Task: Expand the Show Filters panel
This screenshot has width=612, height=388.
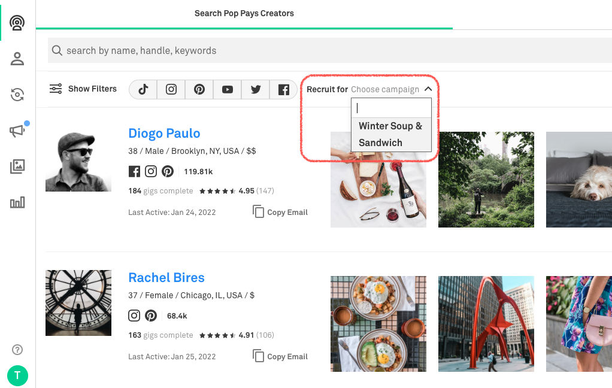Action: pyautogui.click(x=83, y=89)
